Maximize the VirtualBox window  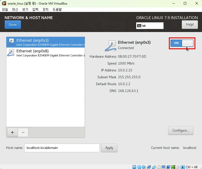pyautogui.click(x=185, y=3)
